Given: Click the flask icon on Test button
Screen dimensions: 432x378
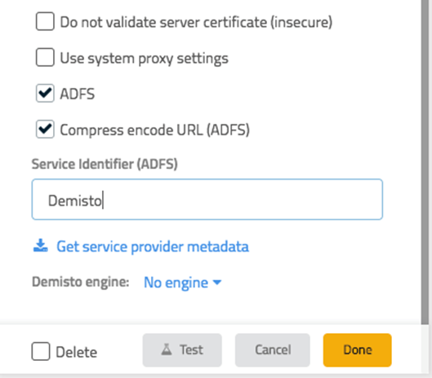Looking at the screenshot, I should tap(167, 349).
